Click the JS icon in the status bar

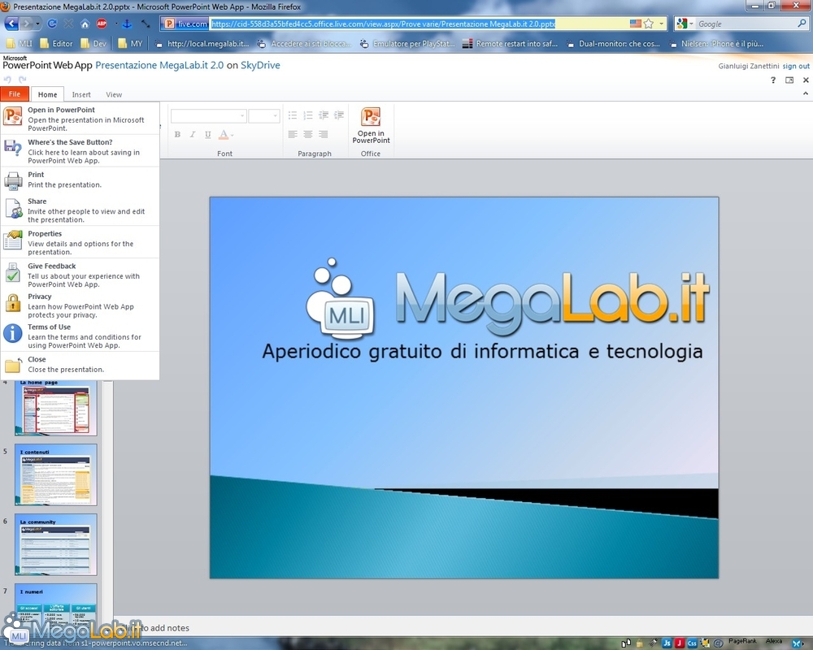point(667,643)
